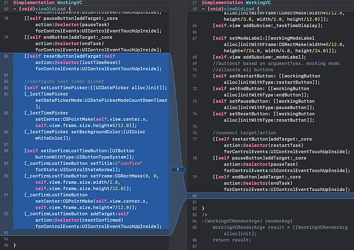The height and width of the screenshot is (250, 354).
Task: Click line number 88 in the gutter
Action: [x=6, y=151]
